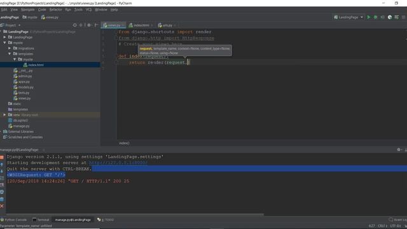The width and height of the screenshot is (407, 229).
Task: Open the Window menu
Action: tap(101, 10)
